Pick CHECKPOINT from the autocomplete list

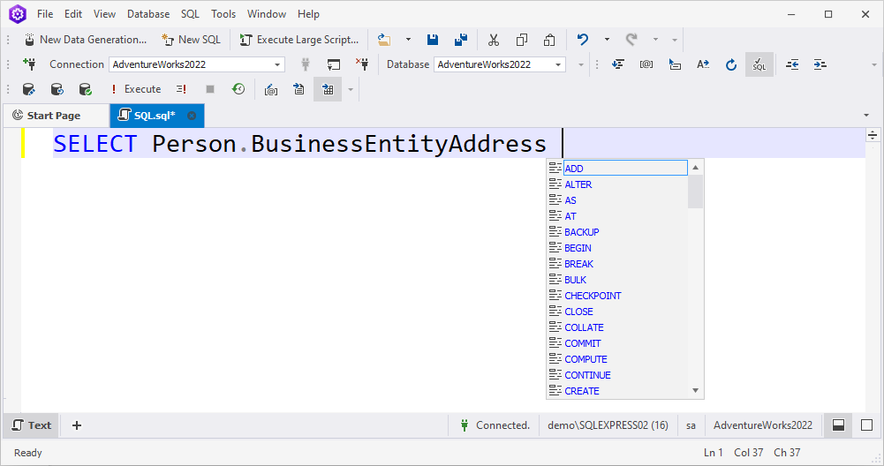pos(617,296)
